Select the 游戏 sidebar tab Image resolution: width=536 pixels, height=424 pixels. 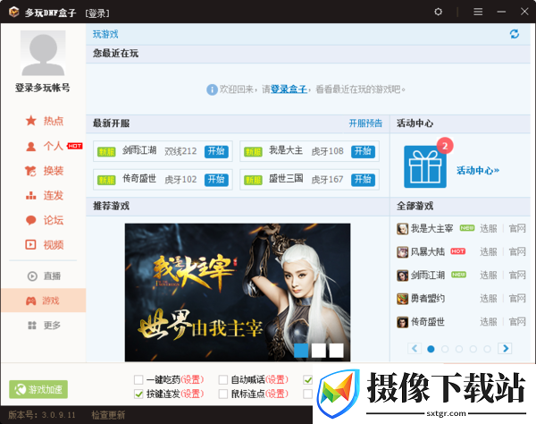click(x=44, y=301)
